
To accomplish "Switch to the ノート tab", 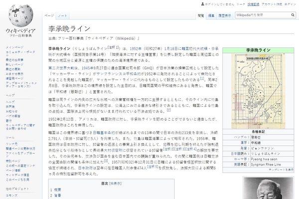I will [x=63, y=15].
